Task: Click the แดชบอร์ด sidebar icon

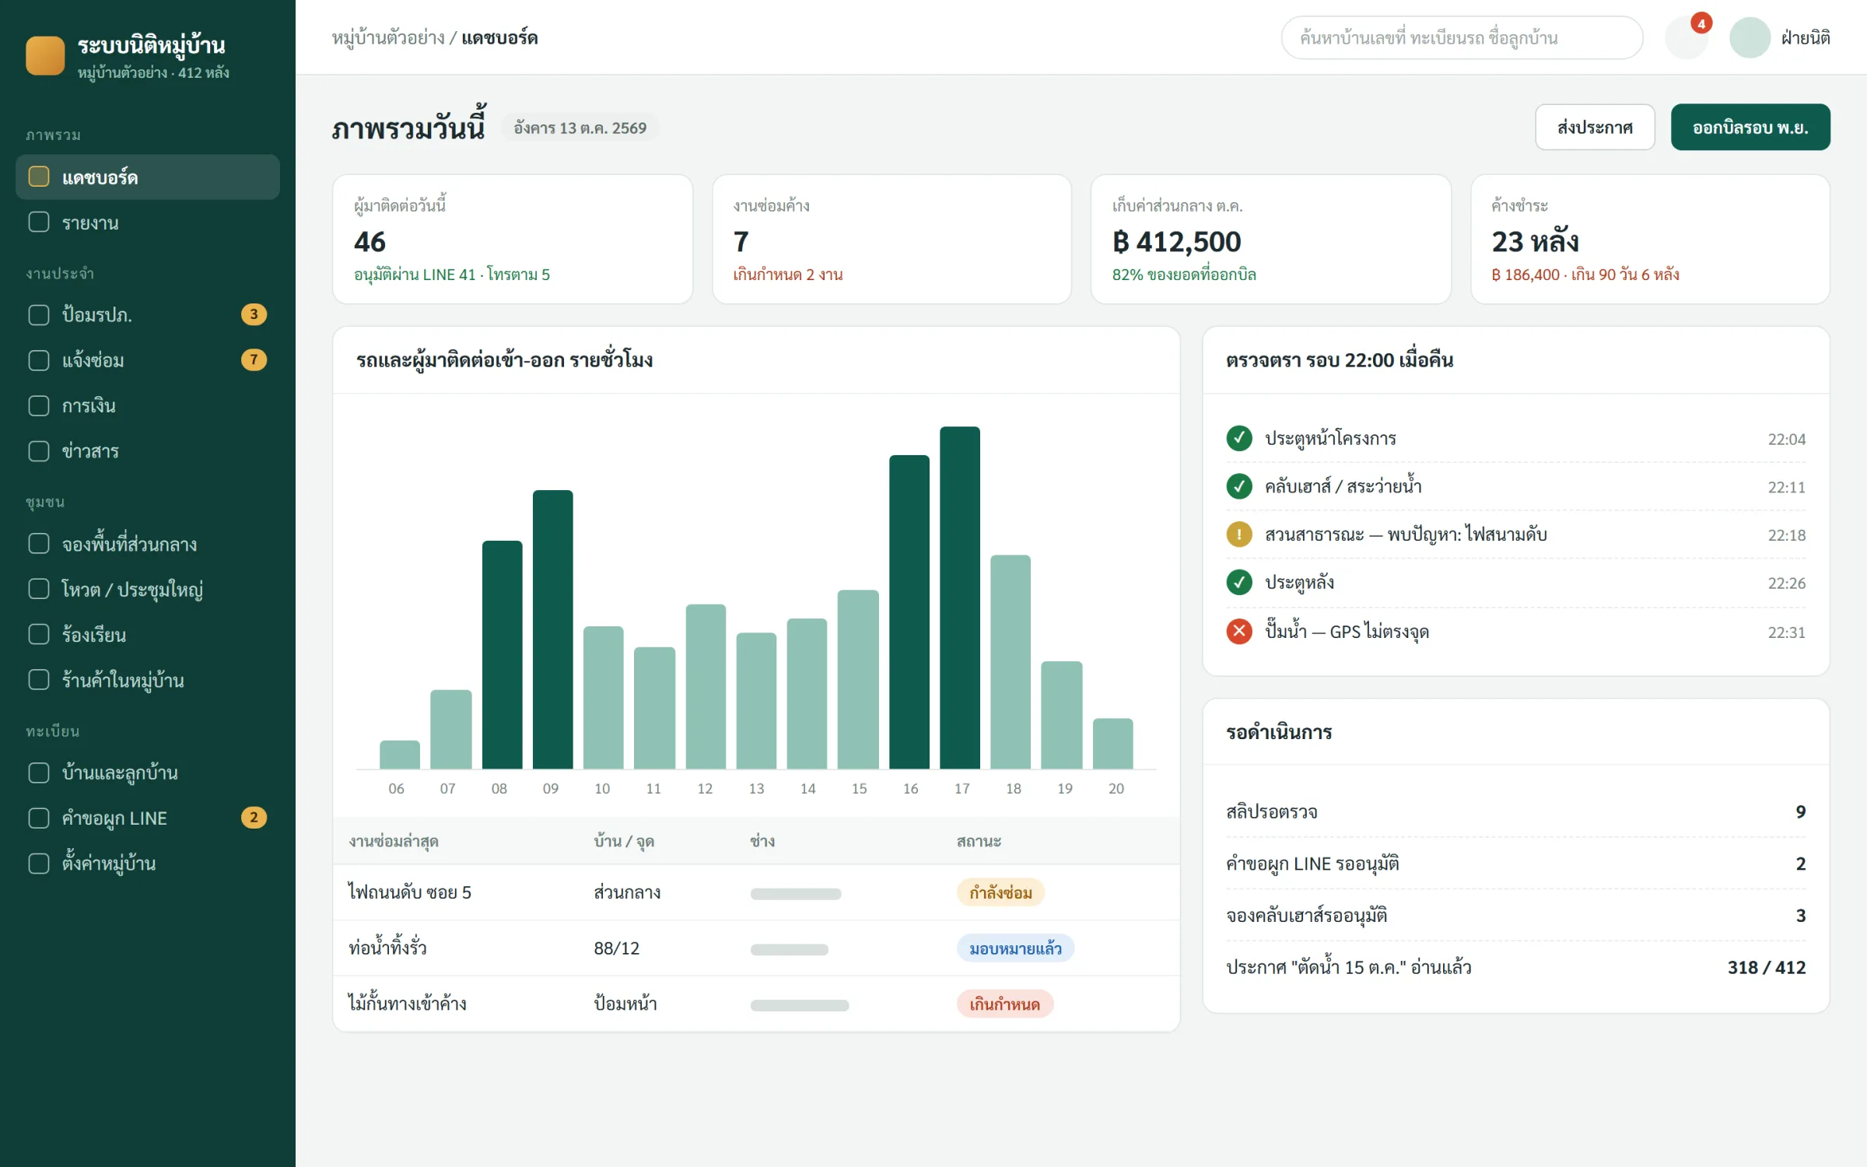Action: (39, 177)
